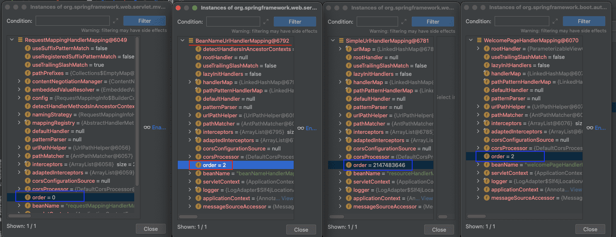Expand condition editor in WelcomePageHandlerMapping window
The image size is (616, 237).
click(x=555, y=21)
